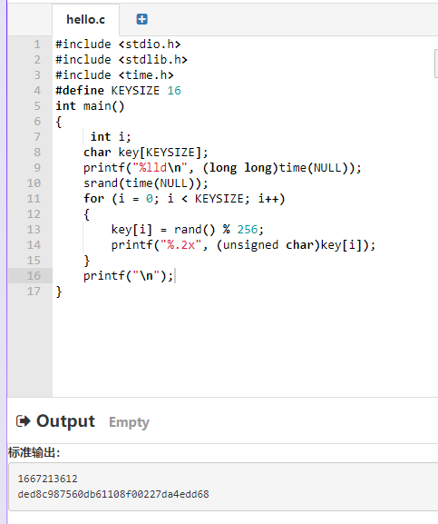438x524 pixels.
Task: Click the hex key string in output
Action: pos(113,494)
